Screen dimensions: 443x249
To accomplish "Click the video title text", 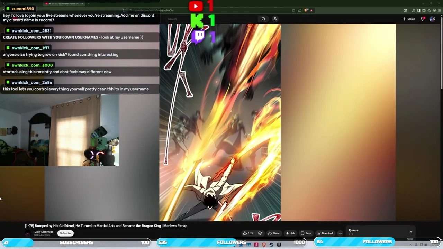I will click(106, 226).
